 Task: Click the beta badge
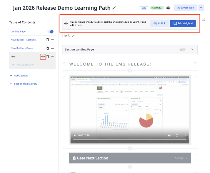[144, 8]
